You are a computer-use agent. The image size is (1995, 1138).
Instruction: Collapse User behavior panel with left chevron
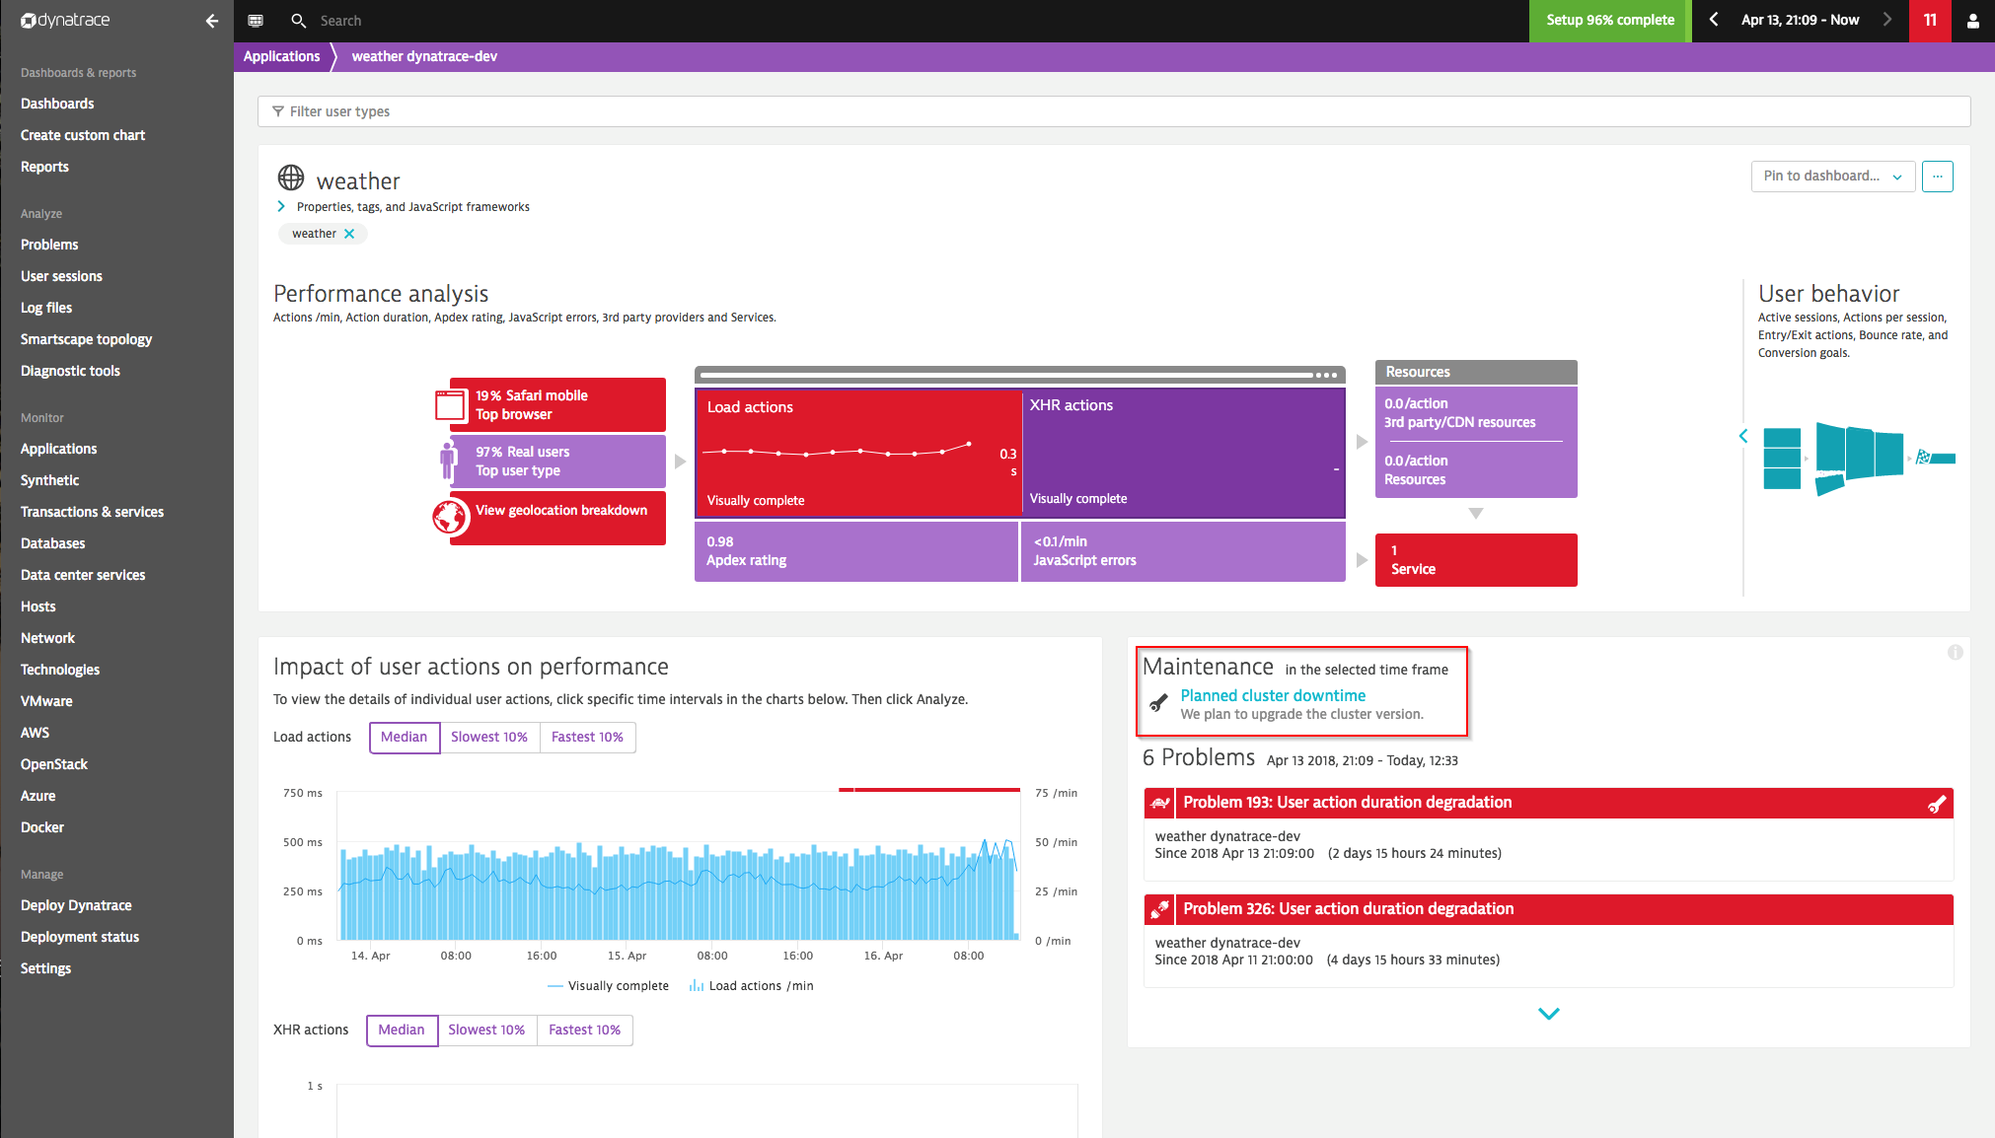pyautogui.click(x=1743, y=436)
